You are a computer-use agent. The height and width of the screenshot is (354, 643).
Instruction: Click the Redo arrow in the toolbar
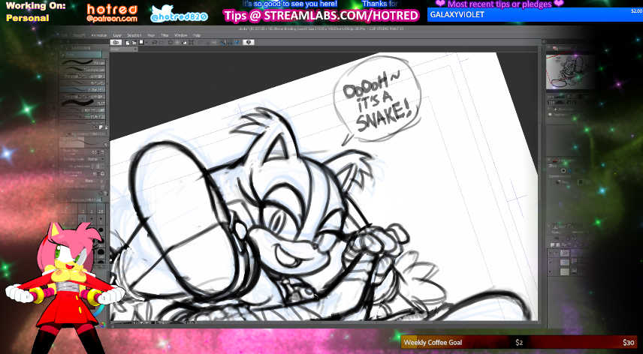click(x=162, y=43)
